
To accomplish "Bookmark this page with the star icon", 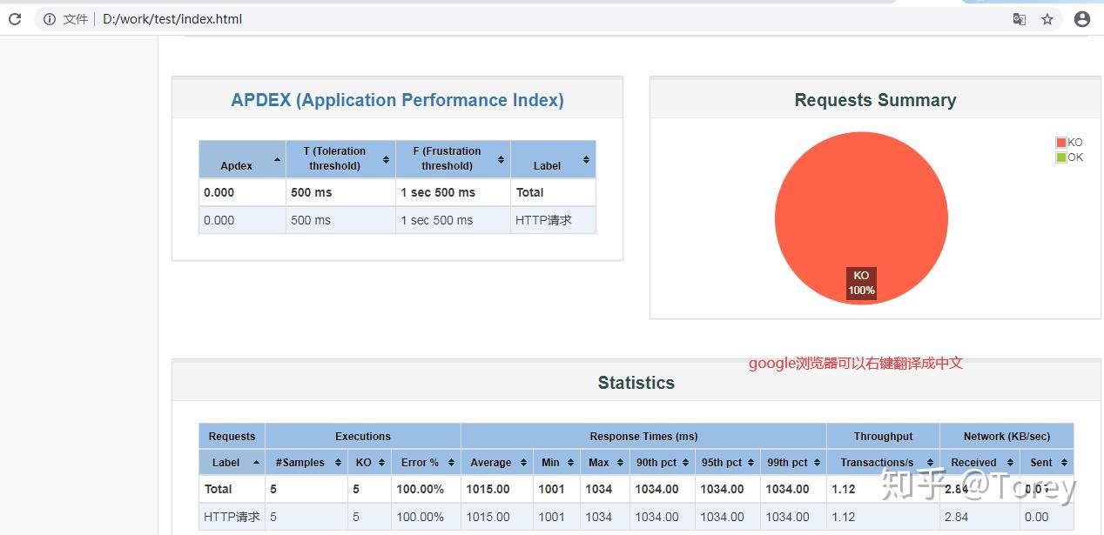I will [1047, 19].
